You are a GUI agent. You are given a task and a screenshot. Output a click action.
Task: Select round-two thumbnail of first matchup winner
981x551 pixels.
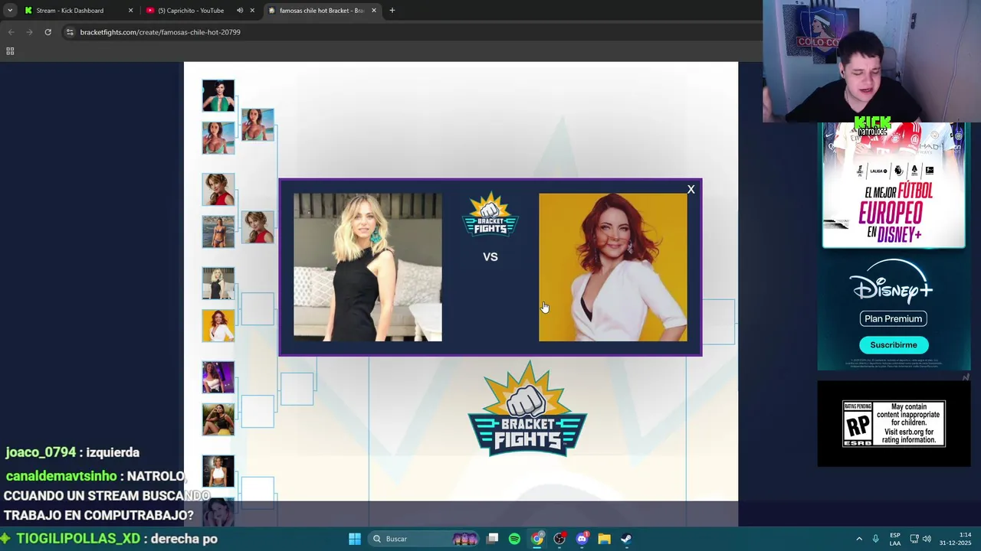[x=258, y=125]
